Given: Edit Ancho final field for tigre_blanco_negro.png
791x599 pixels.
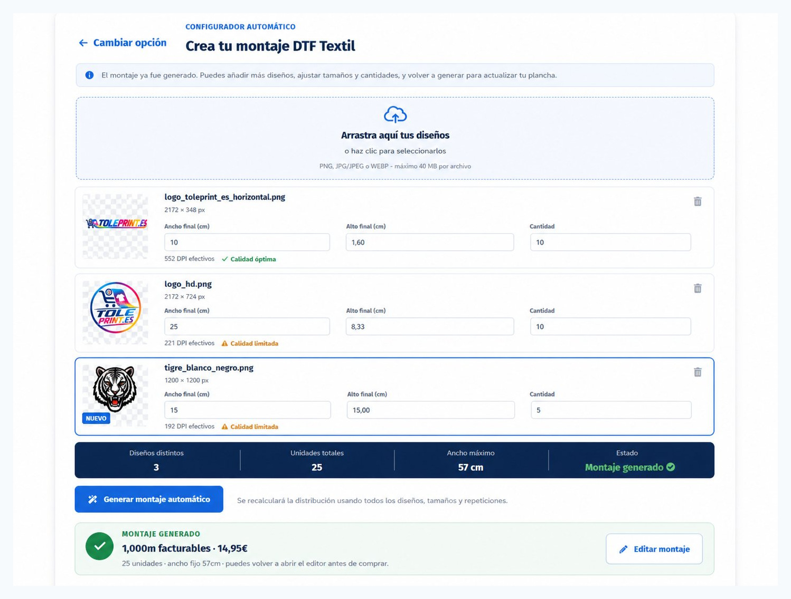Looking at the screenshot, I should click(x=248, y=410).
